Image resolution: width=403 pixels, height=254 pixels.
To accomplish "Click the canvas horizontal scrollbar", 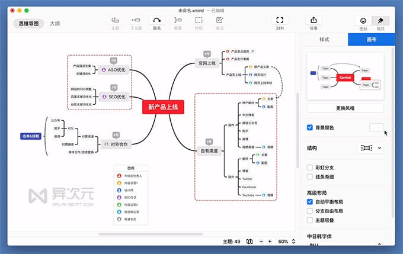I will pos(151,234).
